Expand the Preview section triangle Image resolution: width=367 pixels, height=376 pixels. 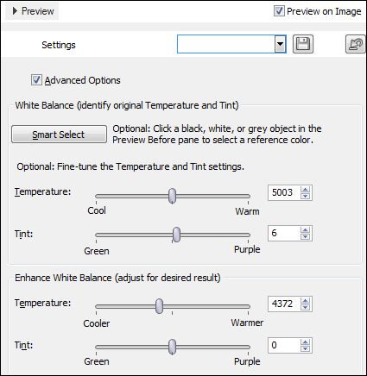tap(16, 11)
